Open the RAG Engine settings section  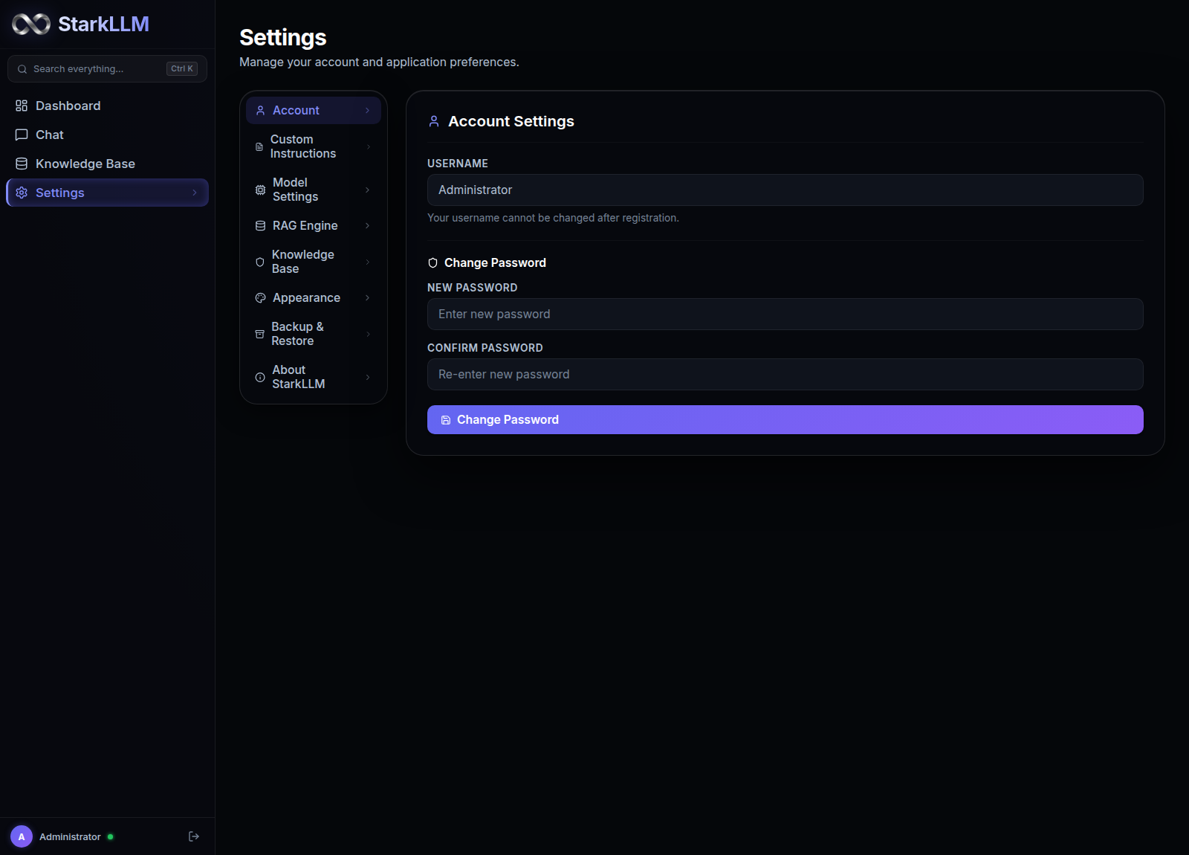314,225
